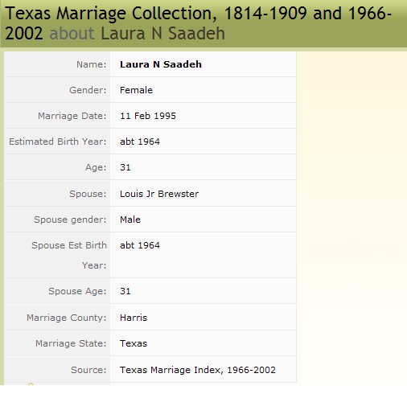Click the Marriage County field label
This screenshot has height=394, width=407.
click(x=67, y=318)
